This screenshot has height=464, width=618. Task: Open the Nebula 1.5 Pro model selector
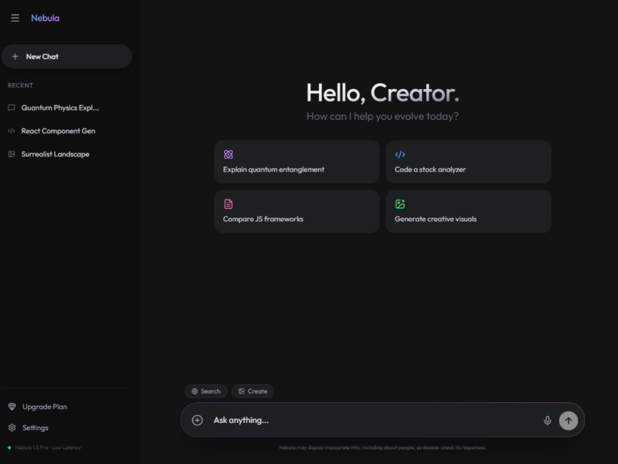47,447
